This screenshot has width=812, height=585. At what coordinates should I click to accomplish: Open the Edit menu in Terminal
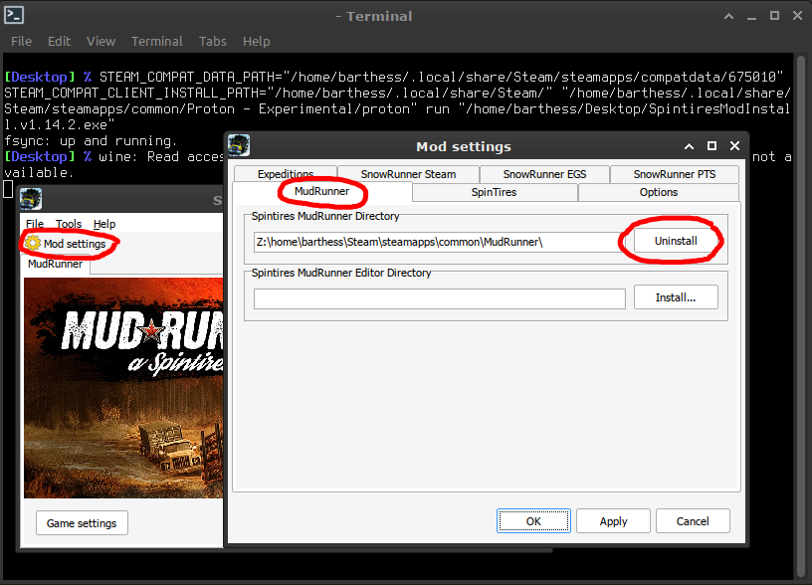[59, 42]
